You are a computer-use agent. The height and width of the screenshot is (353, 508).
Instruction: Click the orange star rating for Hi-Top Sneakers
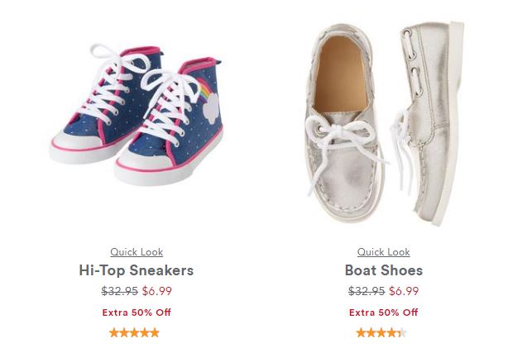(x=134, y=332)
